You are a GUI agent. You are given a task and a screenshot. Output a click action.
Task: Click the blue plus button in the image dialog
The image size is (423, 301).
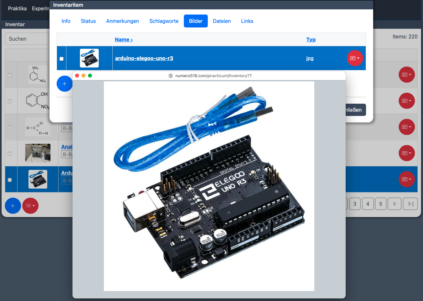64,84
